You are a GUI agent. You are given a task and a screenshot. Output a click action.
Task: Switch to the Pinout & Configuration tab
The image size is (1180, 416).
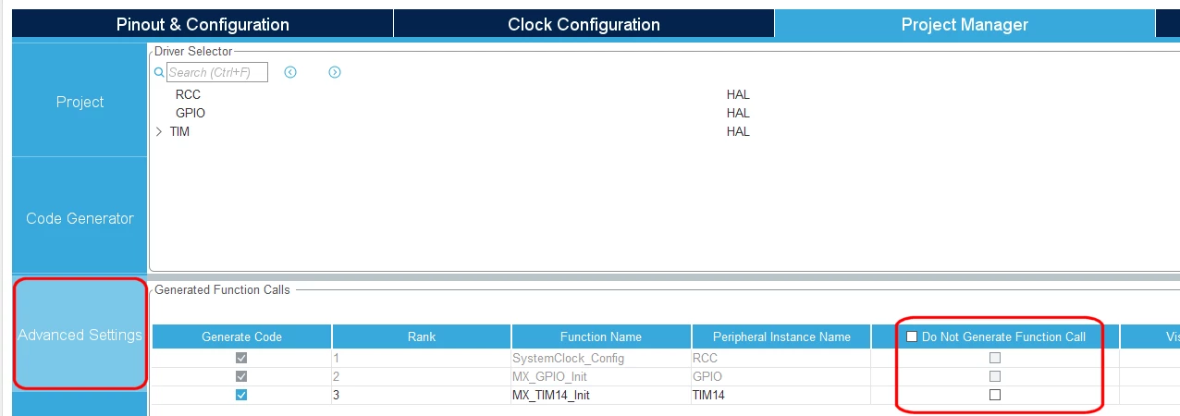point(203,25)
